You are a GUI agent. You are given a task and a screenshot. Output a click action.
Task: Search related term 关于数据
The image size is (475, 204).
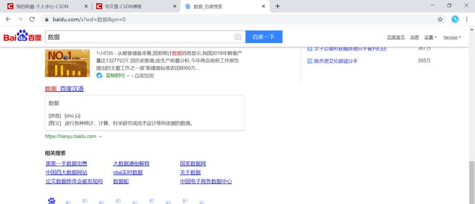(190, 172)
